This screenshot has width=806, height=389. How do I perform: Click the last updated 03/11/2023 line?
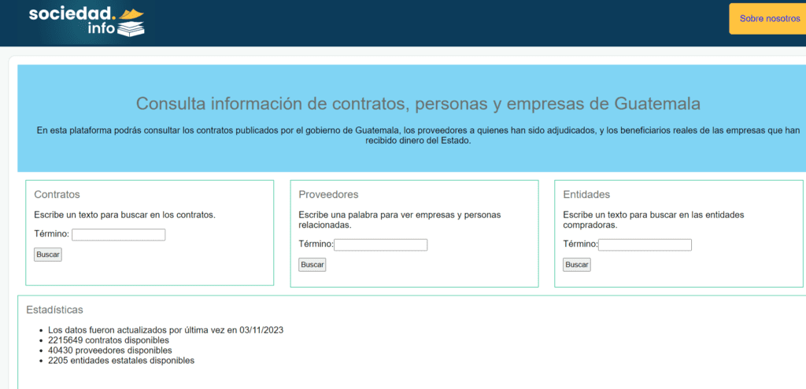pyautogui.click(x=165, y=330)
